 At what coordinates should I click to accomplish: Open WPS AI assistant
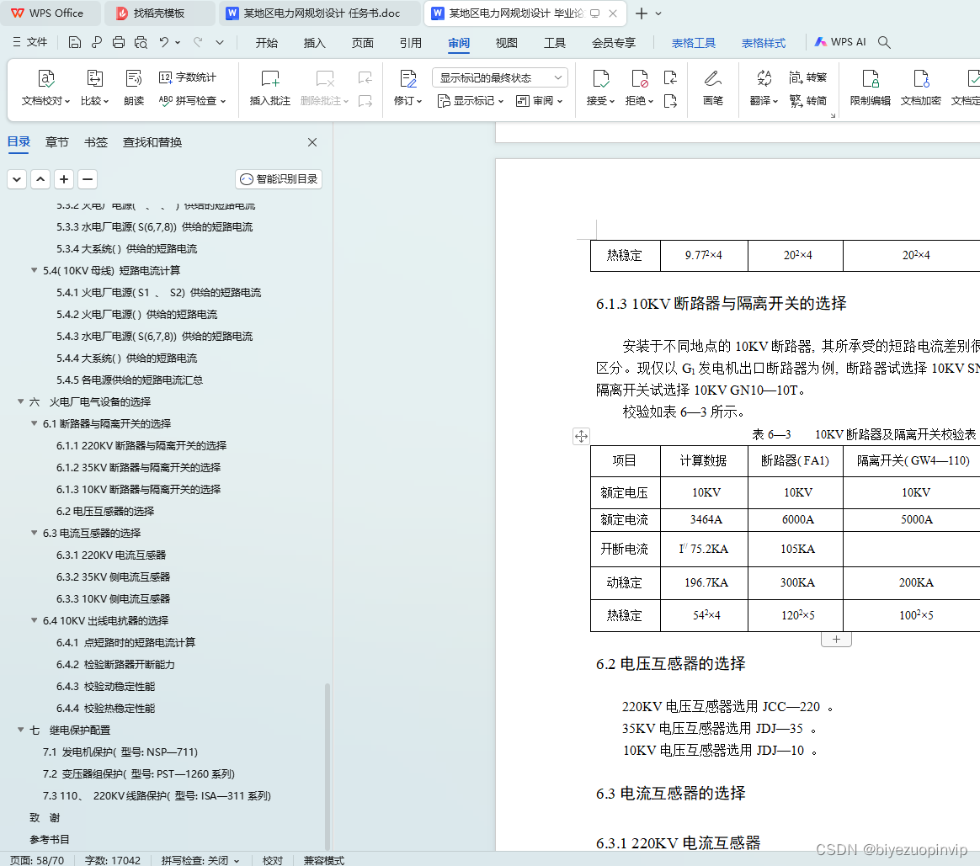840,42
